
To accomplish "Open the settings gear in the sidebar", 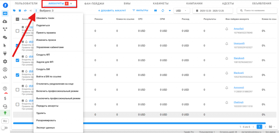I will click(x=5, y=62).
